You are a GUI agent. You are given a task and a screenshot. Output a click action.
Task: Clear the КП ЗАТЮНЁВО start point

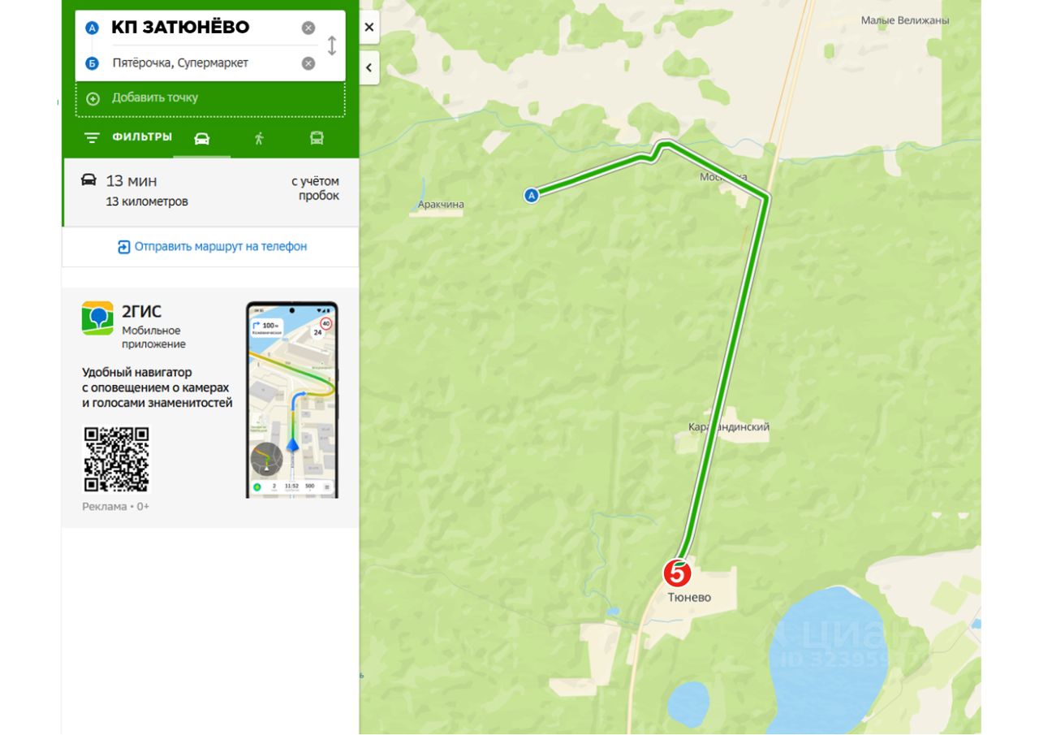[308, 28]
